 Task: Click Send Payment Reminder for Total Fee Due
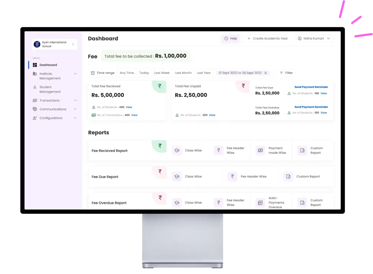click(x=311, y=87)
